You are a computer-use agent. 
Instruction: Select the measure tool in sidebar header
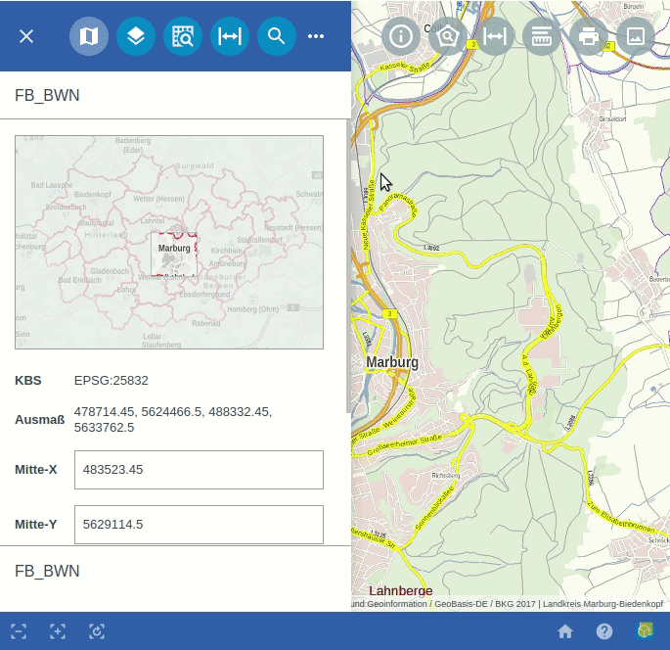(230, 36)
